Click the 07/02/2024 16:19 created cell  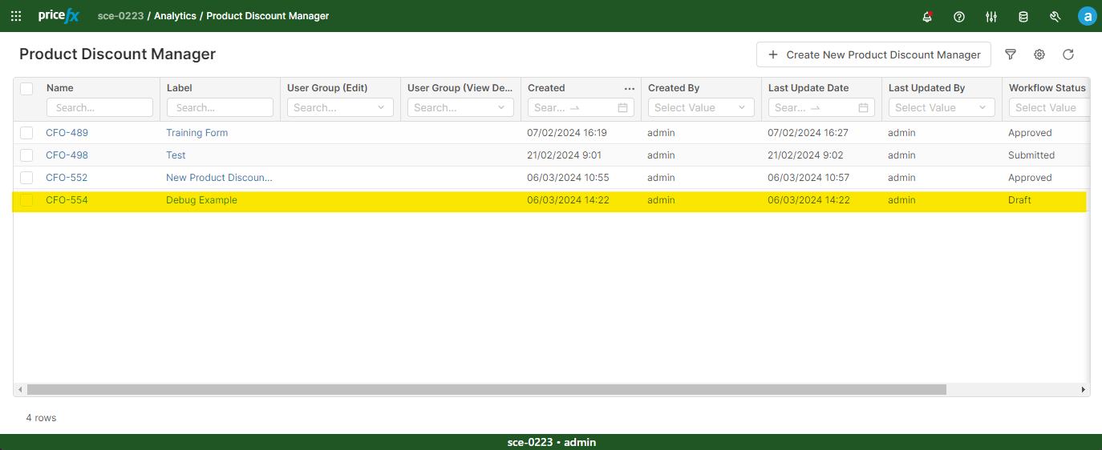tap(567, 133)
